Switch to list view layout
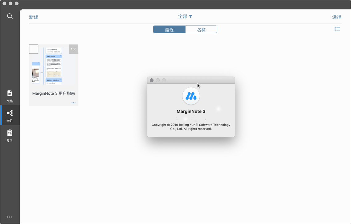This screenshot has height=224, width=351. click(337, 29)
